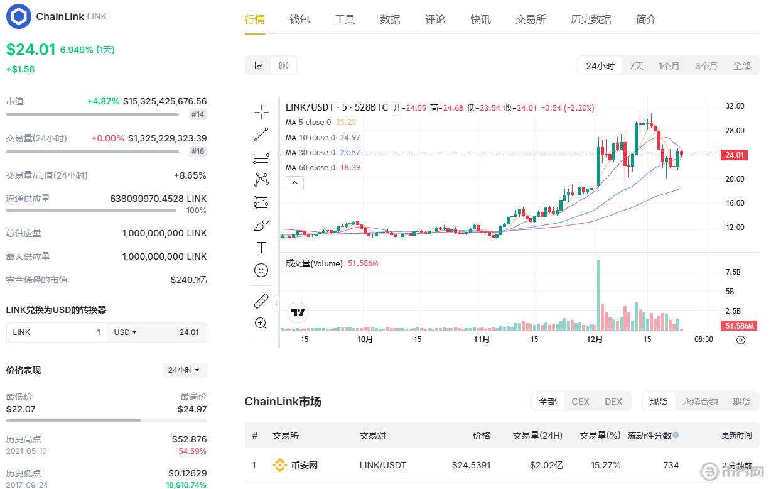Click the 24.01 current price axis label
The height and width of the screenshot is (489, 771).
coord(733,155)
